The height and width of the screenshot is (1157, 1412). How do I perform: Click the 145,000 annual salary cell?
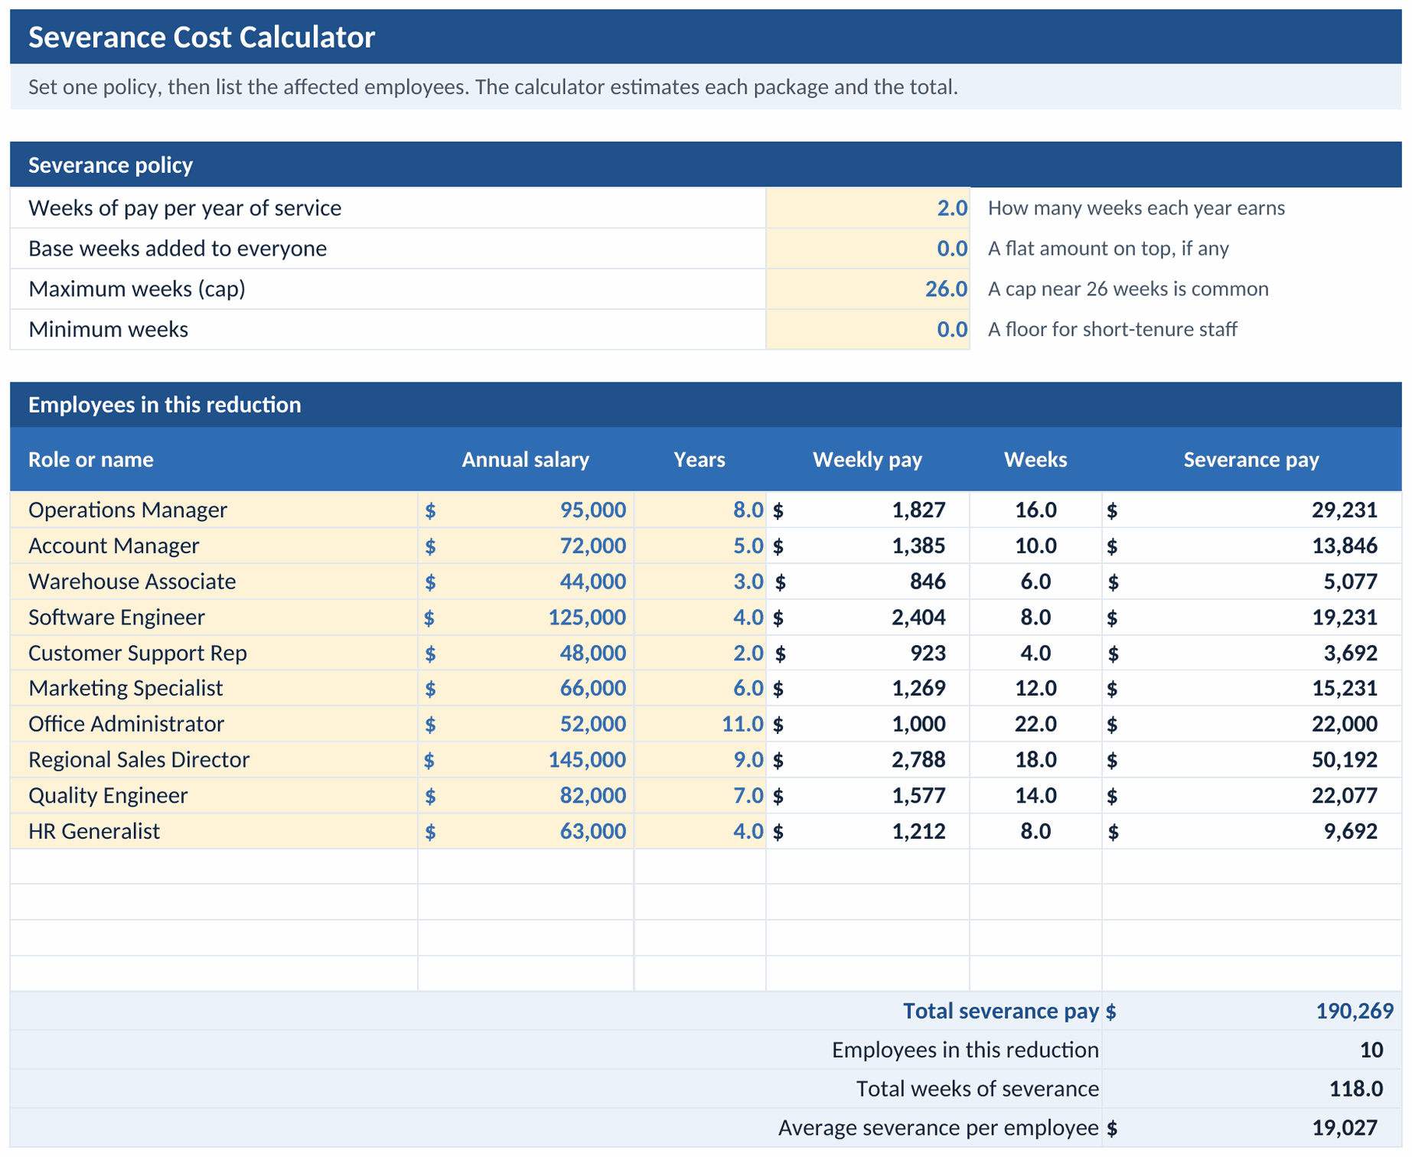tap(526, 760)
